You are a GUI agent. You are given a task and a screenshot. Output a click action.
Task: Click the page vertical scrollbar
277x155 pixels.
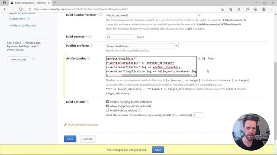coord(275,101)
